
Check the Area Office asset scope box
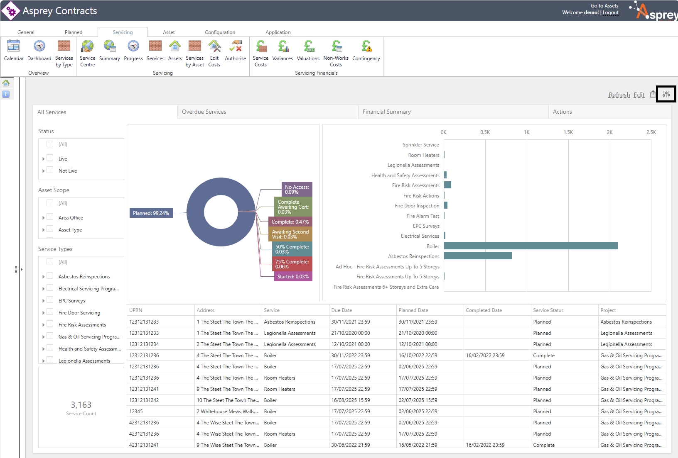(x=50, y=217)
